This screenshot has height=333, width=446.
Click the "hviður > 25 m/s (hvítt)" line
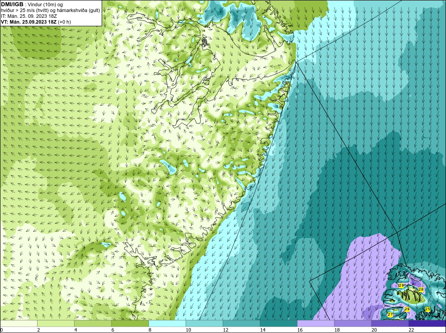coord(24,11)
